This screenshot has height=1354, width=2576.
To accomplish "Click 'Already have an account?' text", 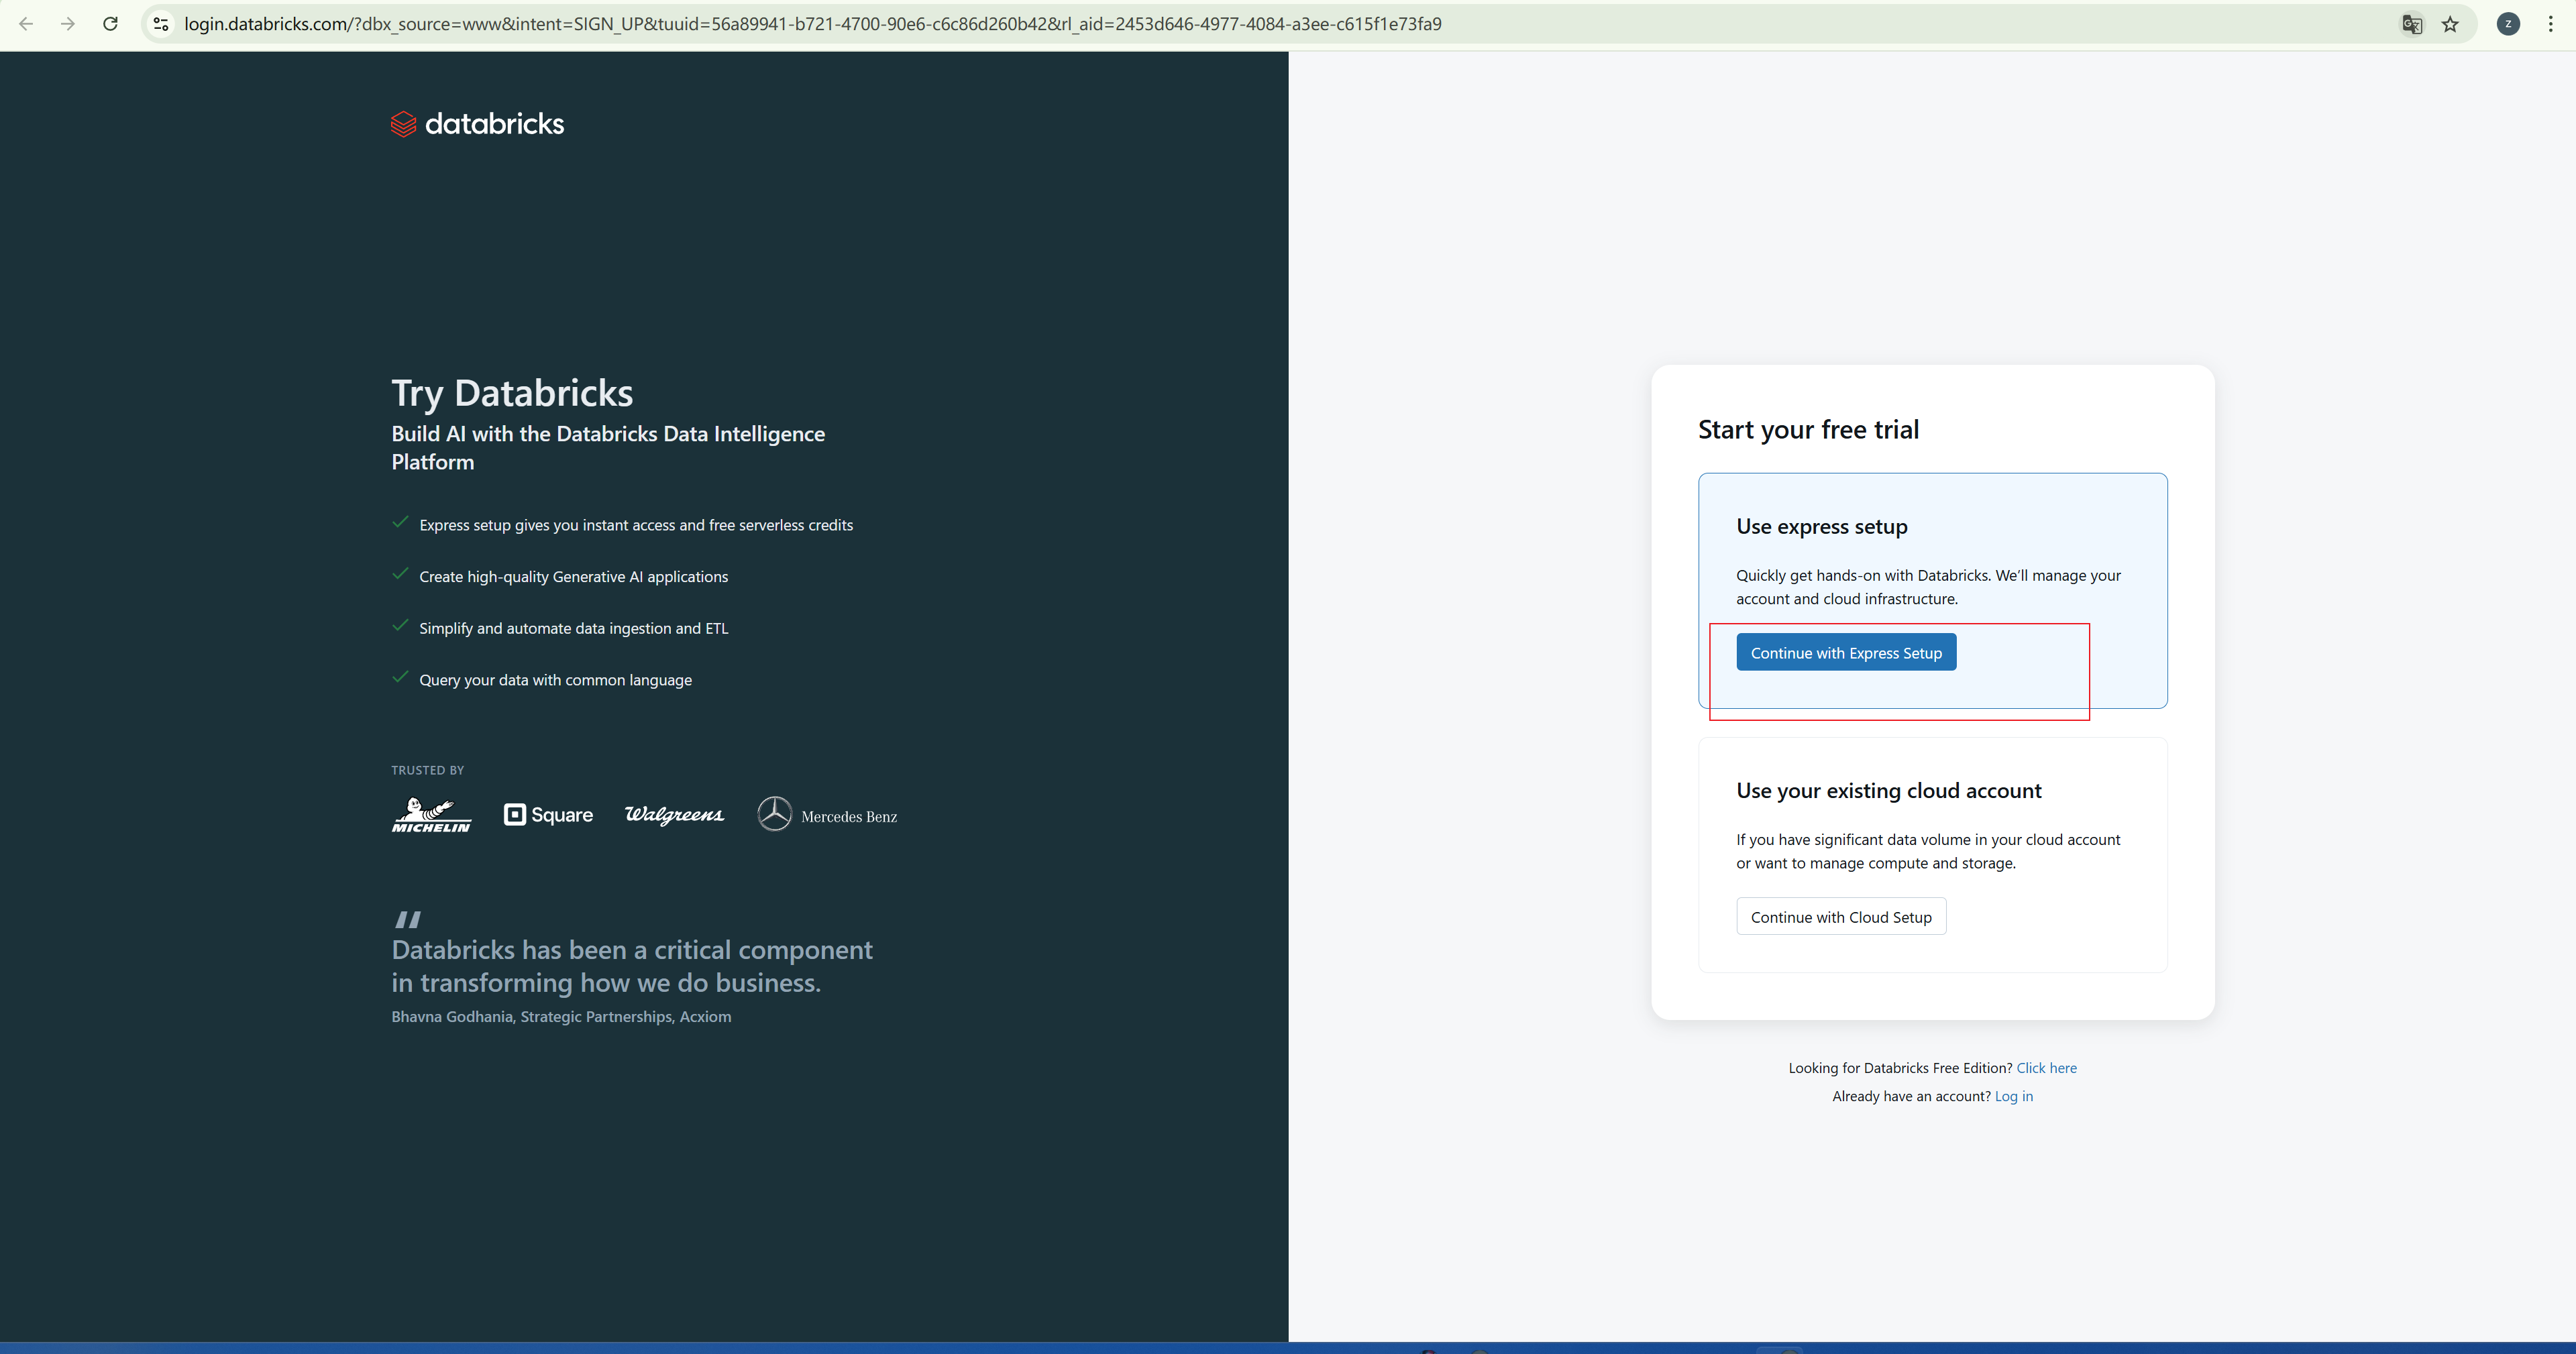I will pyautogui.click(x=1911, y=1096).
